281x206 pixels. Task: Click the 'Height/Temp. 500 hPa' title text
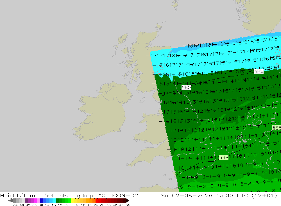pos(35,195)
